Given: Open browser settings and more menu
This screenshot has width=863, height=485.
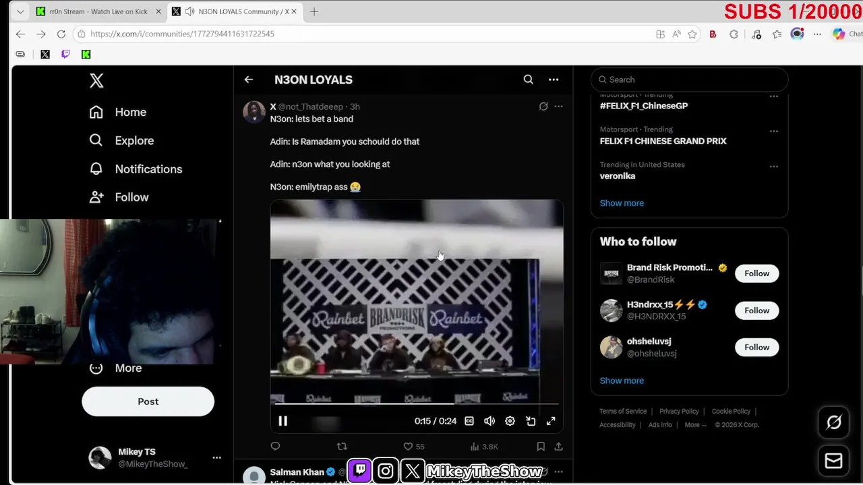Looking at the screenshot, I should 817,34.
